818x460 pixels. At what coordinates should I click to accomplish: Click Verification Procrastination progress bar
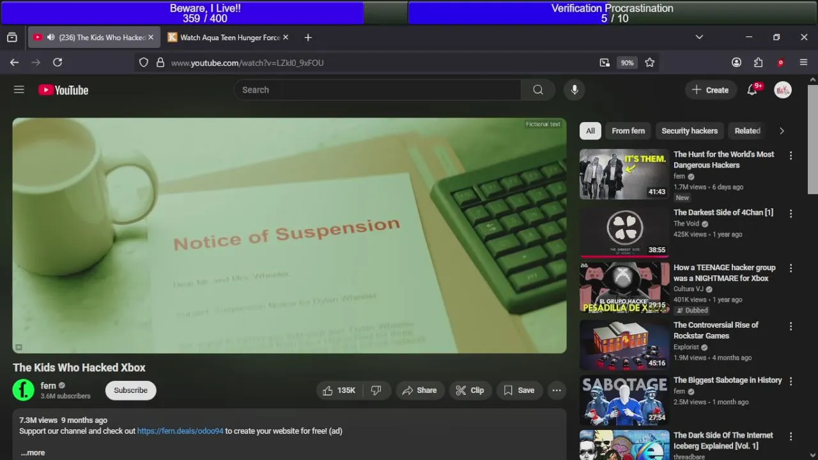point(612,13)
